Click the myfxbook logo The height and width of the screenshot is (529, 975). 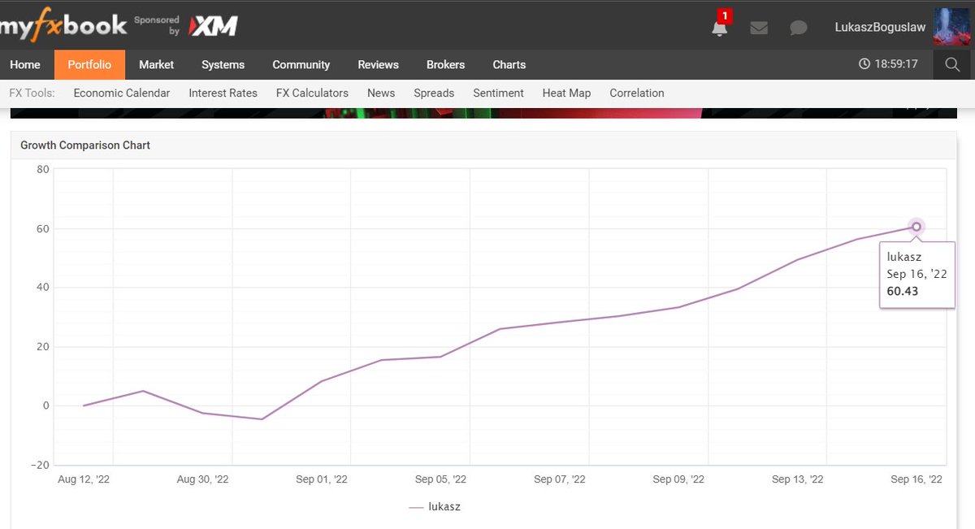tap(63, 27)
